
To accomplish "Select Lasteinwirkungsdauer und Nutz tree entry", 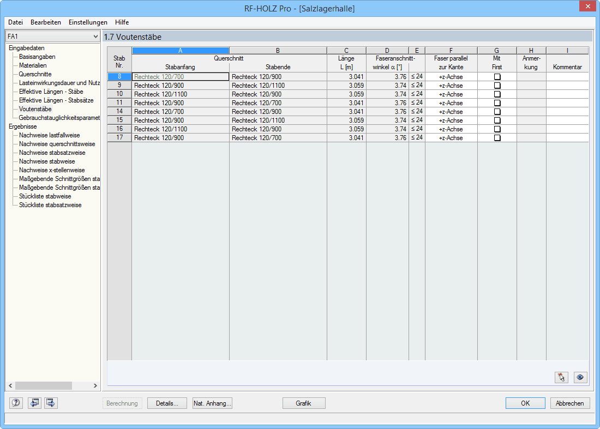I will point(59,83).
